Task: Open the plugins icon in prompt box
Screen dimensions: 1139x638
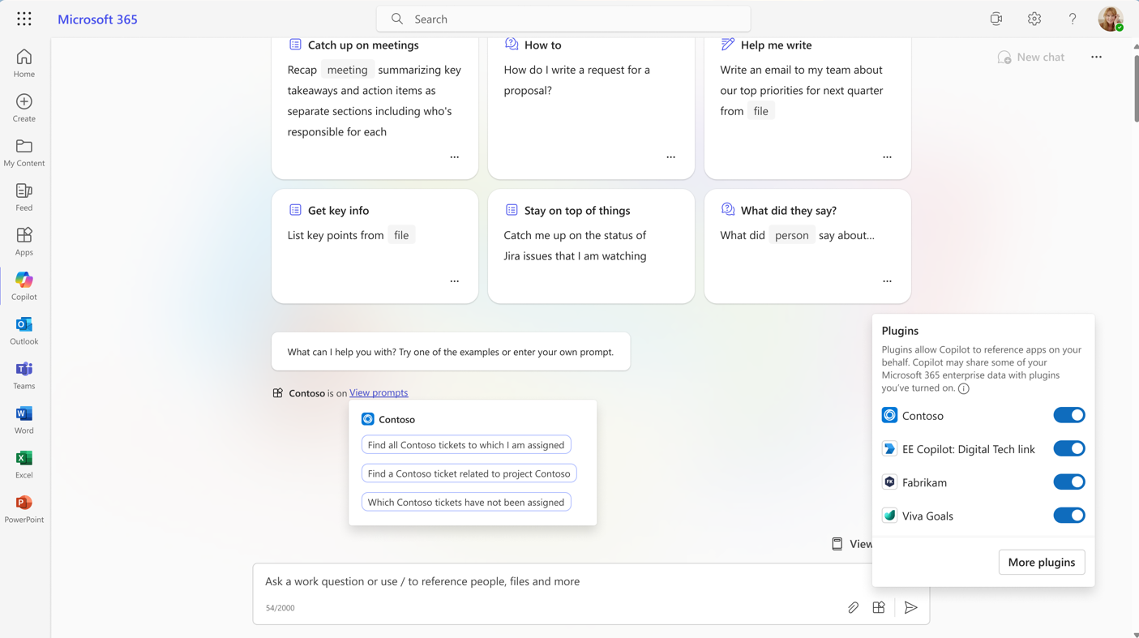Action: coord(879,607)
